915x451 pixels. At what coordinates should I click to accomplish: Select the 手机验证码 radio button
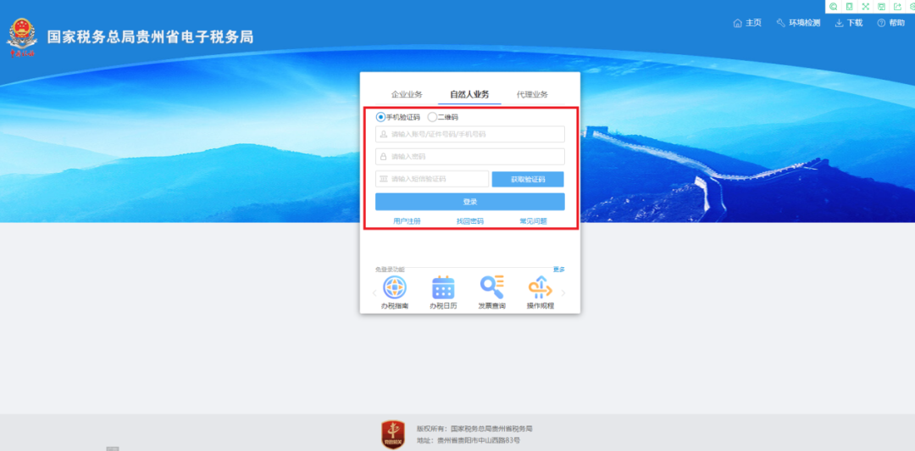click(x=380, y=117)
